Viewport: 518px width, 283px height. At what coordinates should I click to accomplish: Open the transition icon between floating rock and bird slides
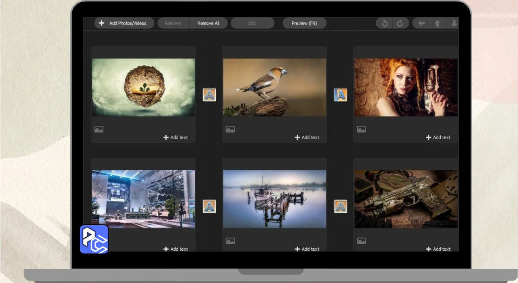[209, 95]
